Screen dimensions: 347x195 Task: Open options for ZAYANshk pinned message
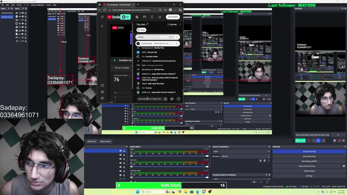pos(177,43)
